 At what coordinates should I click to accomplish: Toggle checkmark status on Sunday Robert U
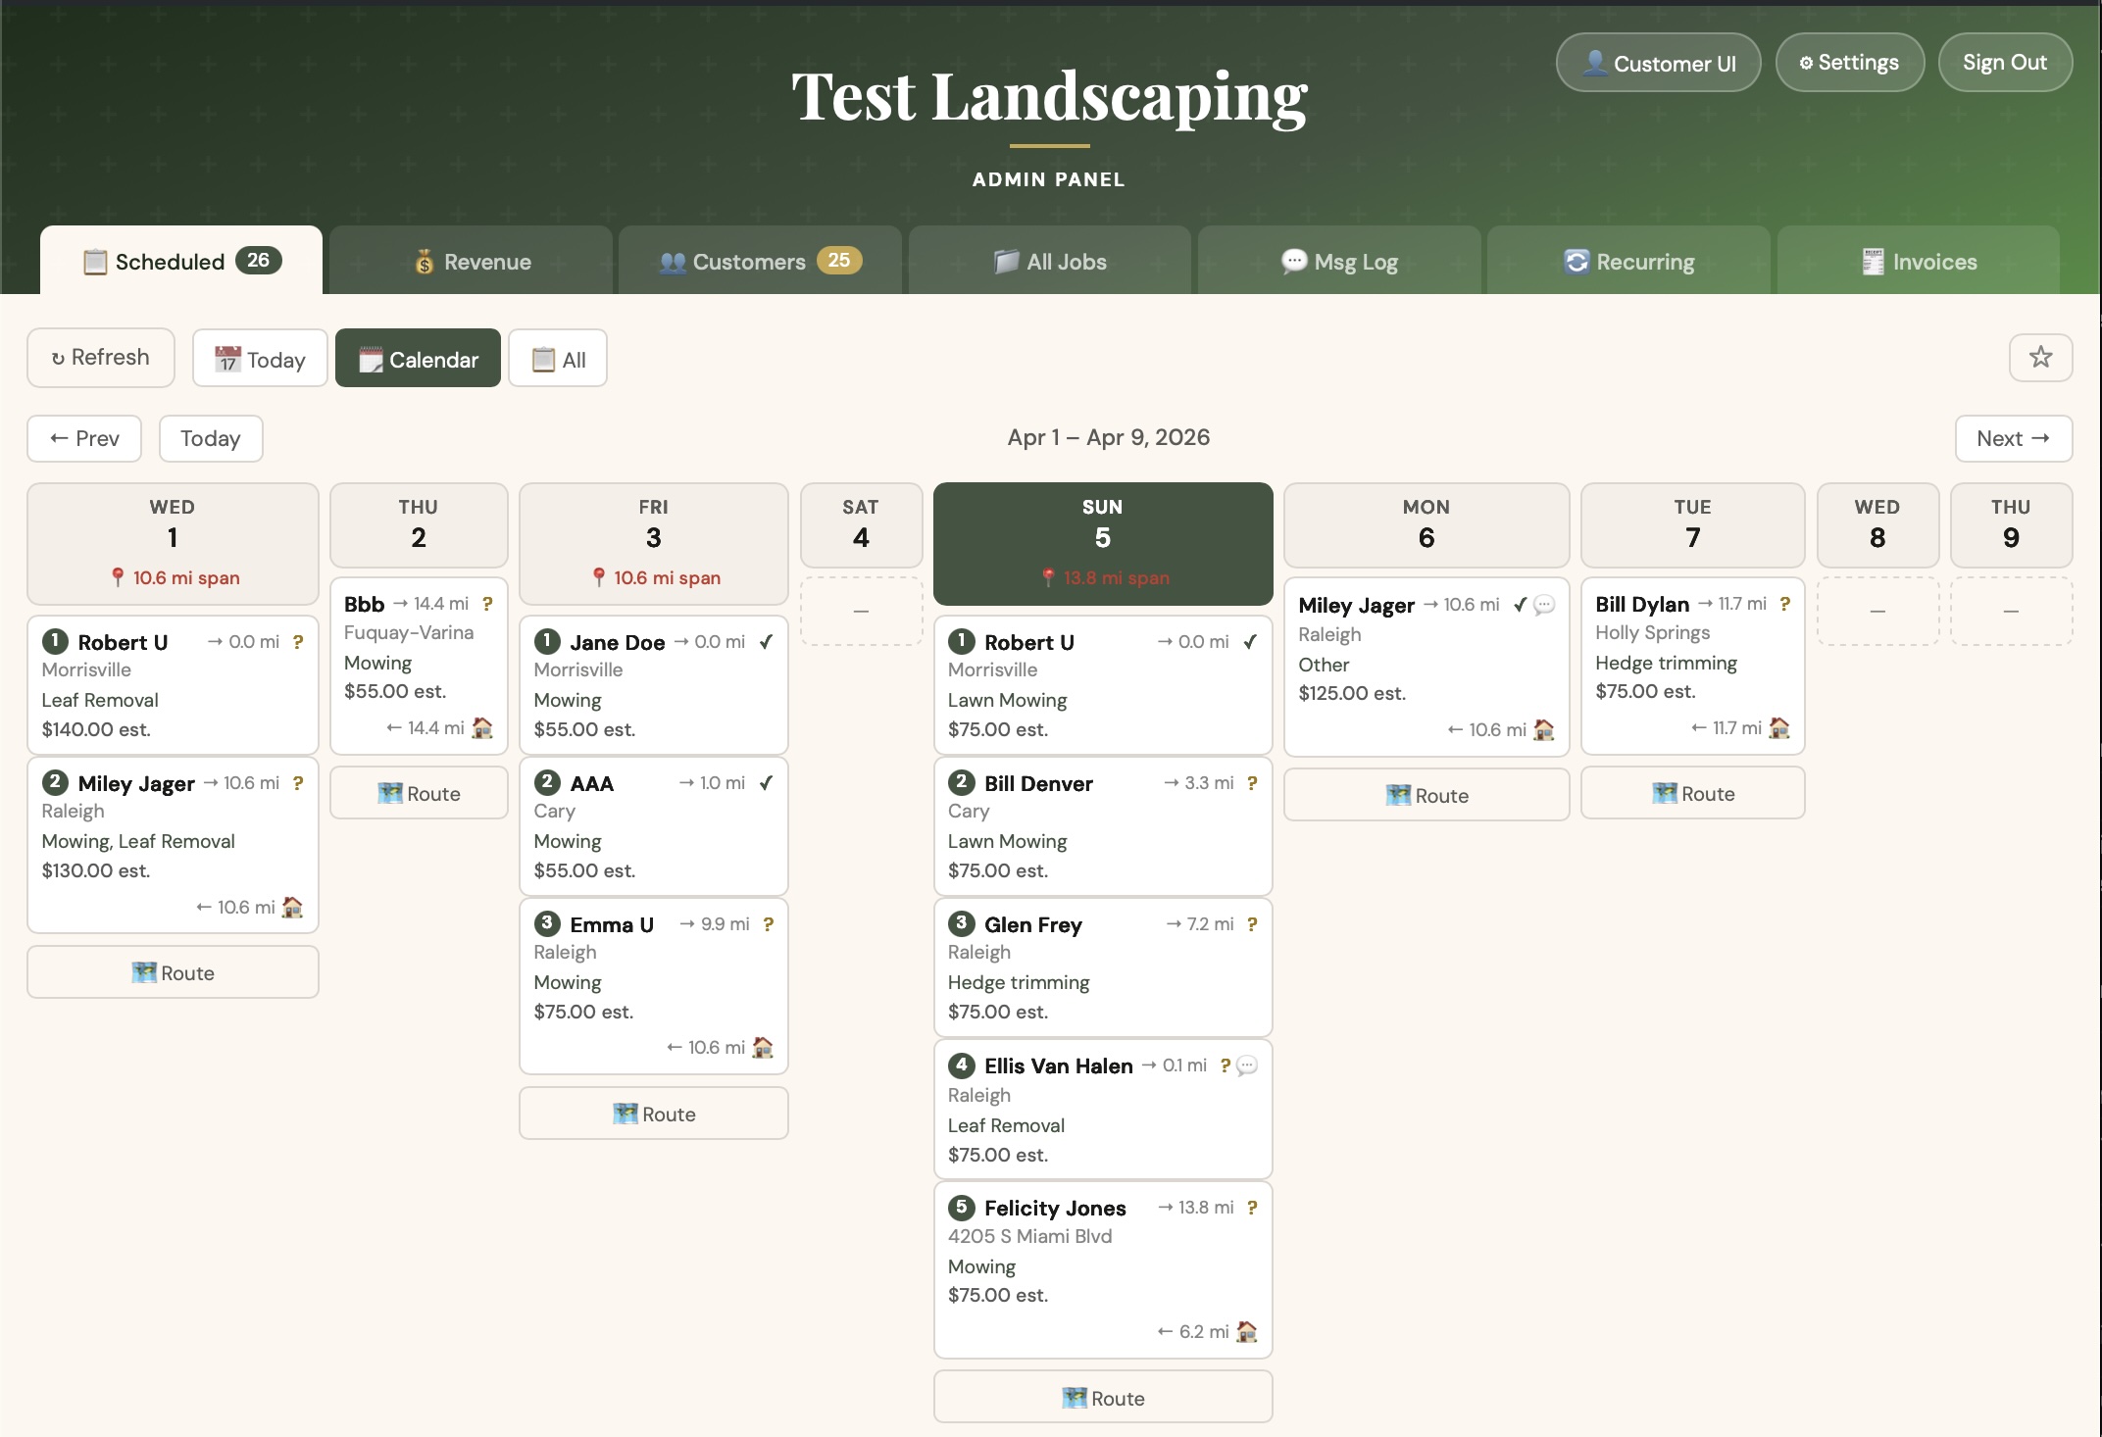(1250, 642)
